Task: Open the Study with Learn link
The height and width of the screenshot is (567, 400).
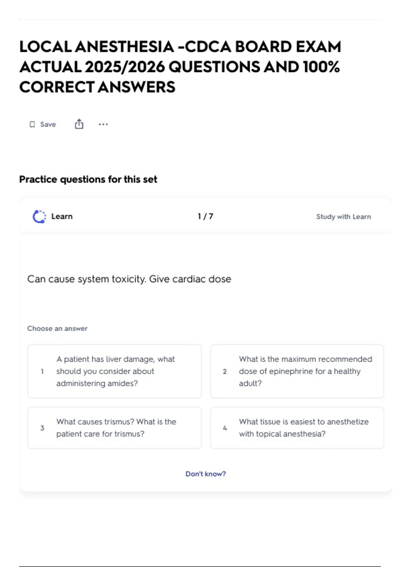Action: tap(343, 216)
